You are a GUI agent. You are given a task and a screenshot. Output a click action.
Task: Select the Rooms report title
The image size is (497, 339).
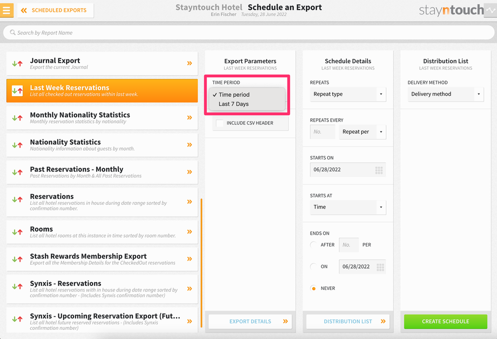(41, 229)
